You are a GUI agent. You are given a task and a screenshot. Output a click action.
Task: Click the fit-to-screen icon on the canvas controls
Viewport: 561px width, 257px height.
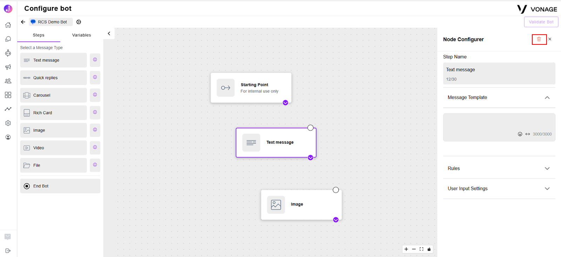coord(421,249)
